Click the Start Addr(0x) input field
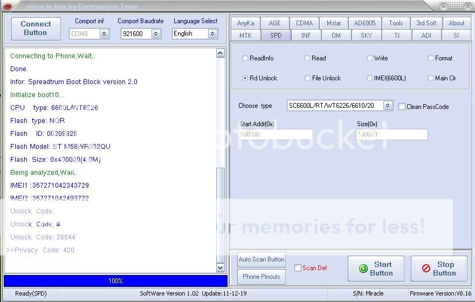The image size is (475, 302). pyautogui.click(x=276, y=134)
